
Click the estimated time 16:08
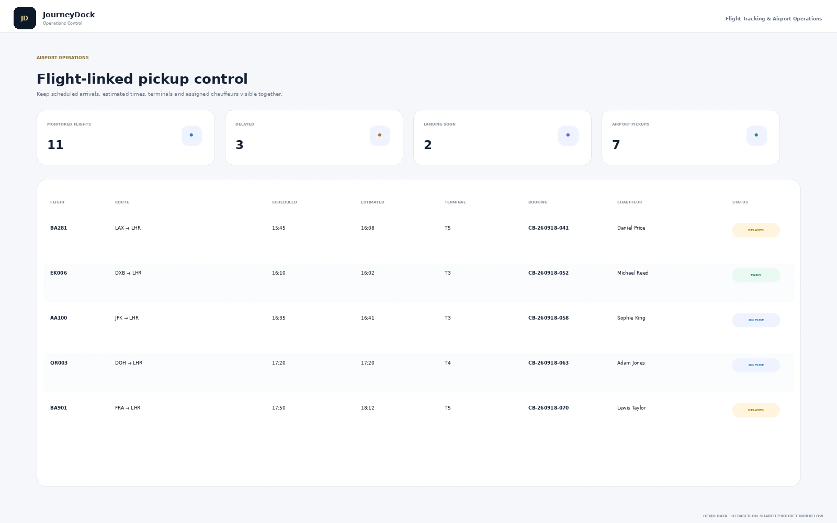pyautogui.click(x=367, y=228)
